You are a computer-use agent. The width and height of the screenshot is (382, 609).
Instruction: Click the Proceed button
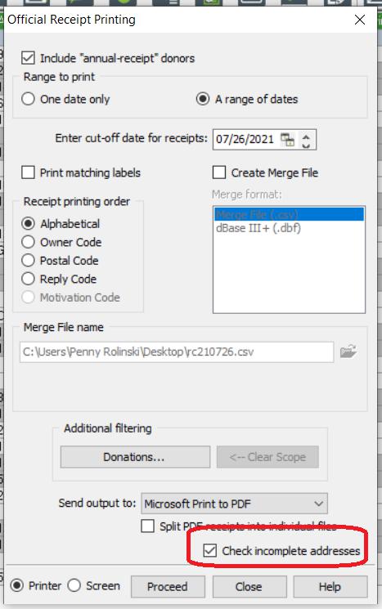click(x=168, y=586)
